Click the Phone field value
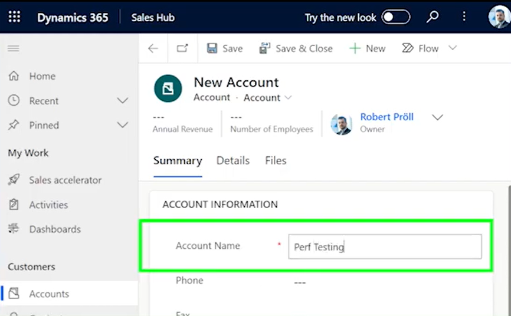 (300, 282)
